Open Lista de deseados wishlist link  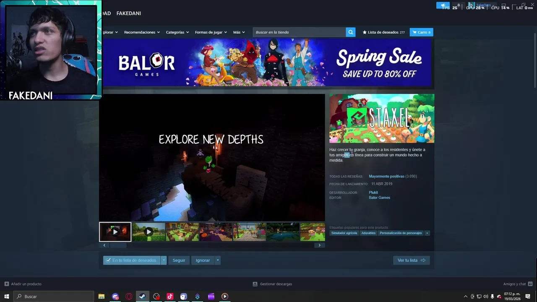pyautogui.click(x=383, y=32)
